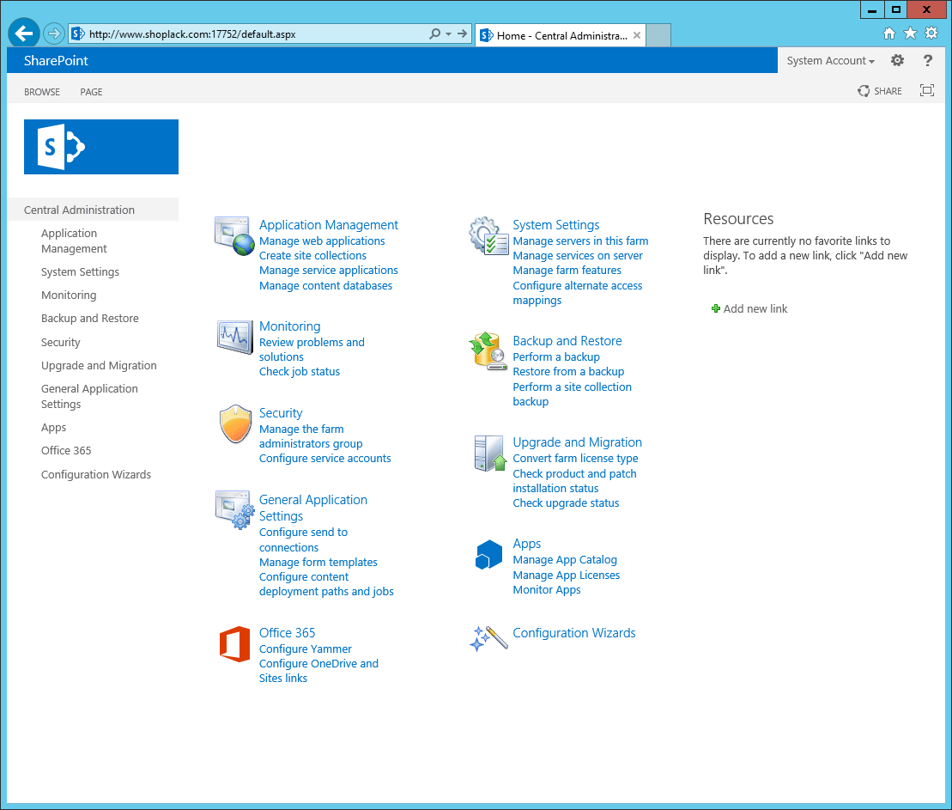952x810 pixels.
Task: Click Configure service accounts link
Action: 324,458
